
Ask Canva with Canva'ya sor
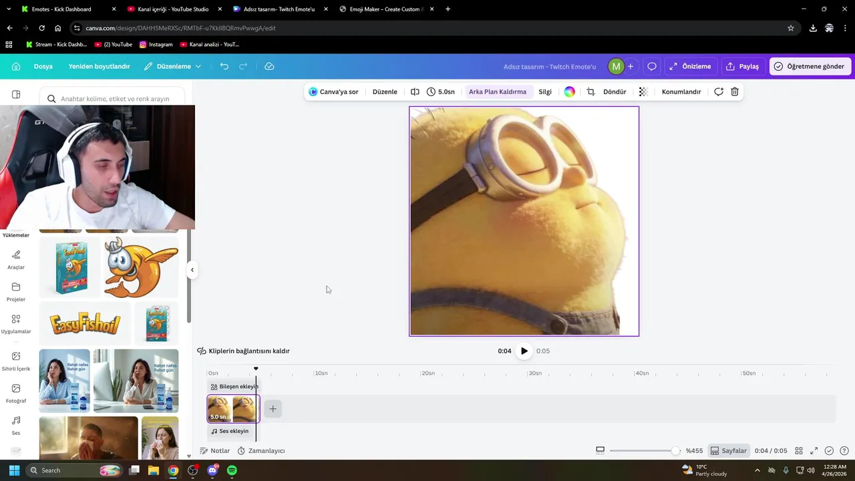pyautogui.click(x=333, y=92)
